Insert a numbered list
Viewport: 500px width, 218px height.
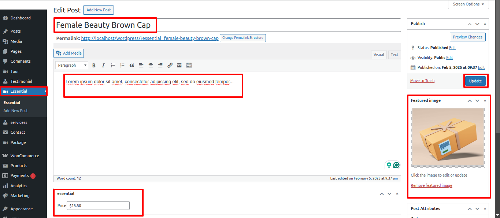point(122,65)
